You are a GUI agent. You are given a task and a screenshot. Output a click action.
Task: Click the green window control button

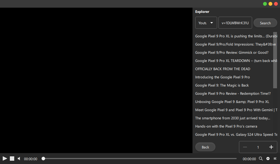(x=265, y=4)
